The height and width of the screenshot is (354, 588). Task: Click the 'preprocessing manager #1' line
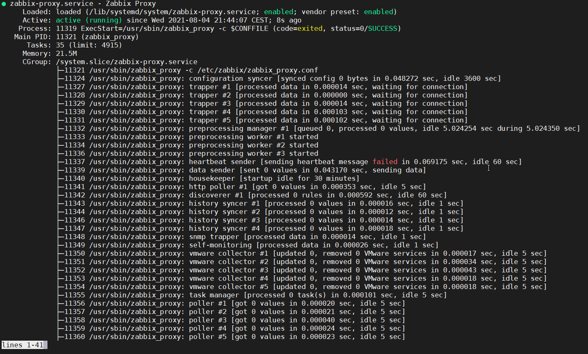click(x=319, y=129)
